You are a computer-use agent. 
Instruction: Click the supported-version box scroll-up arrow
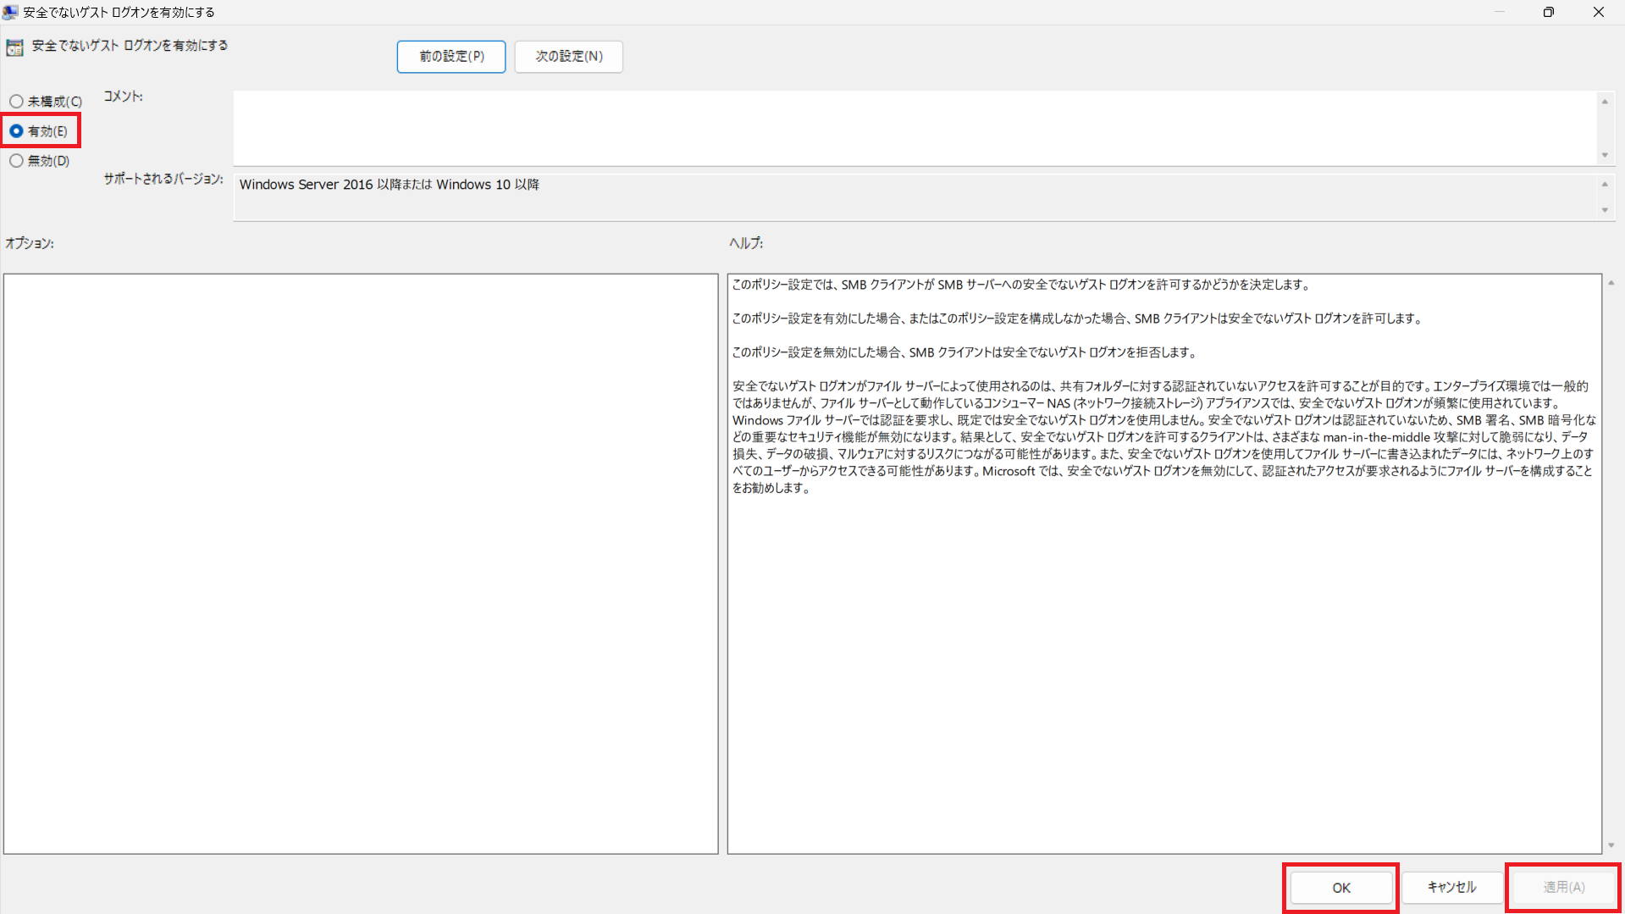click(x=1605, y=185)
